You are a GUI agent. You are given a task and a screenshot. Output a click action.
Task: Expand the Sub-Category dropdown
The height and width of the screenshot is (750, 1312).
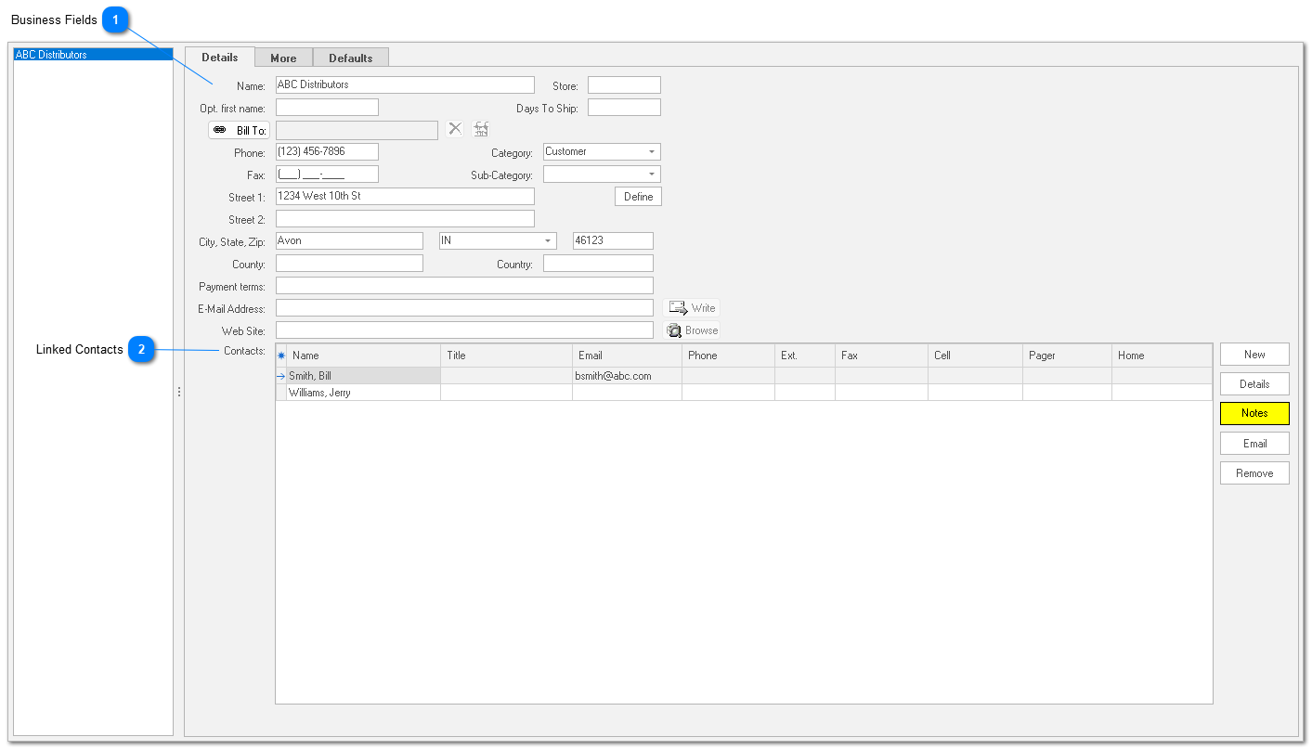pyautogui.click(x=651, y=175)
